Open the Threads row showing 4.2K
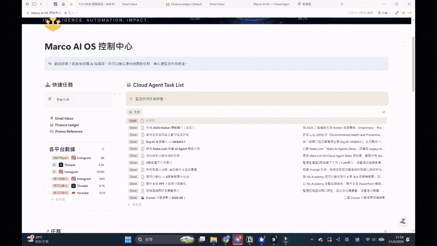Image resolution: width=437 pixels, height=246 pixels. click(x=78, y=165)
